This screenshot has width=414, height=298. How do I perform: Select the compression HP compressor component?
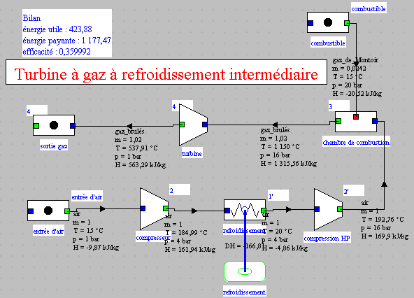pyautogui.click(x=329, y=209)
